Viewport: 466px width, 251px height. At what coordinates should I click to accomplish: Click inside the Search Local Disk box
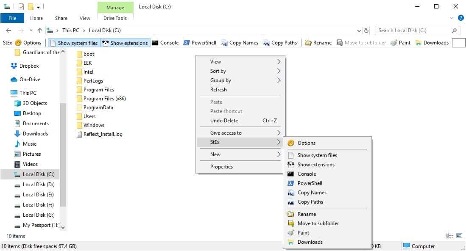(413, 30)
